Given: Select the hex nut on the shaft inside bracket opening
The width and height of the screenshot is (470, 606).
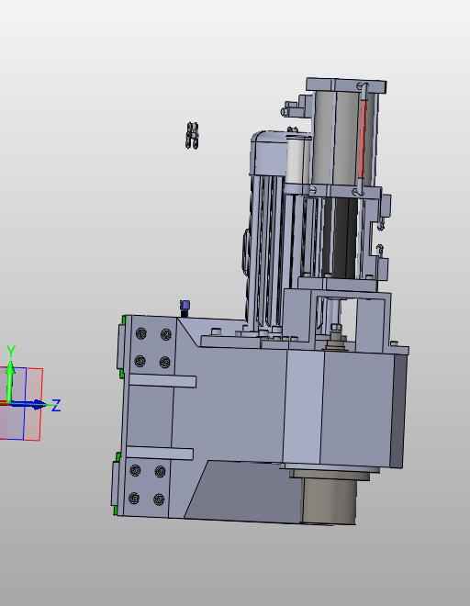Looking at the screenshot, I should tap(336, 328).
